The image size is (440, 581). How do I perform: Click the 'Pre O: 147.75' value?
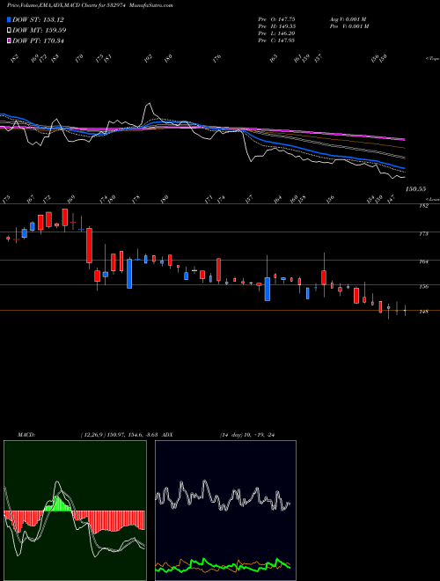(276, 18)
